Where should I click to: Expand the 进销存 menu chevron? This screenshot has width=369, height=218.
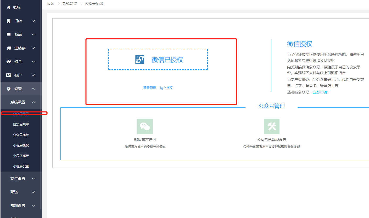point(33,48)
